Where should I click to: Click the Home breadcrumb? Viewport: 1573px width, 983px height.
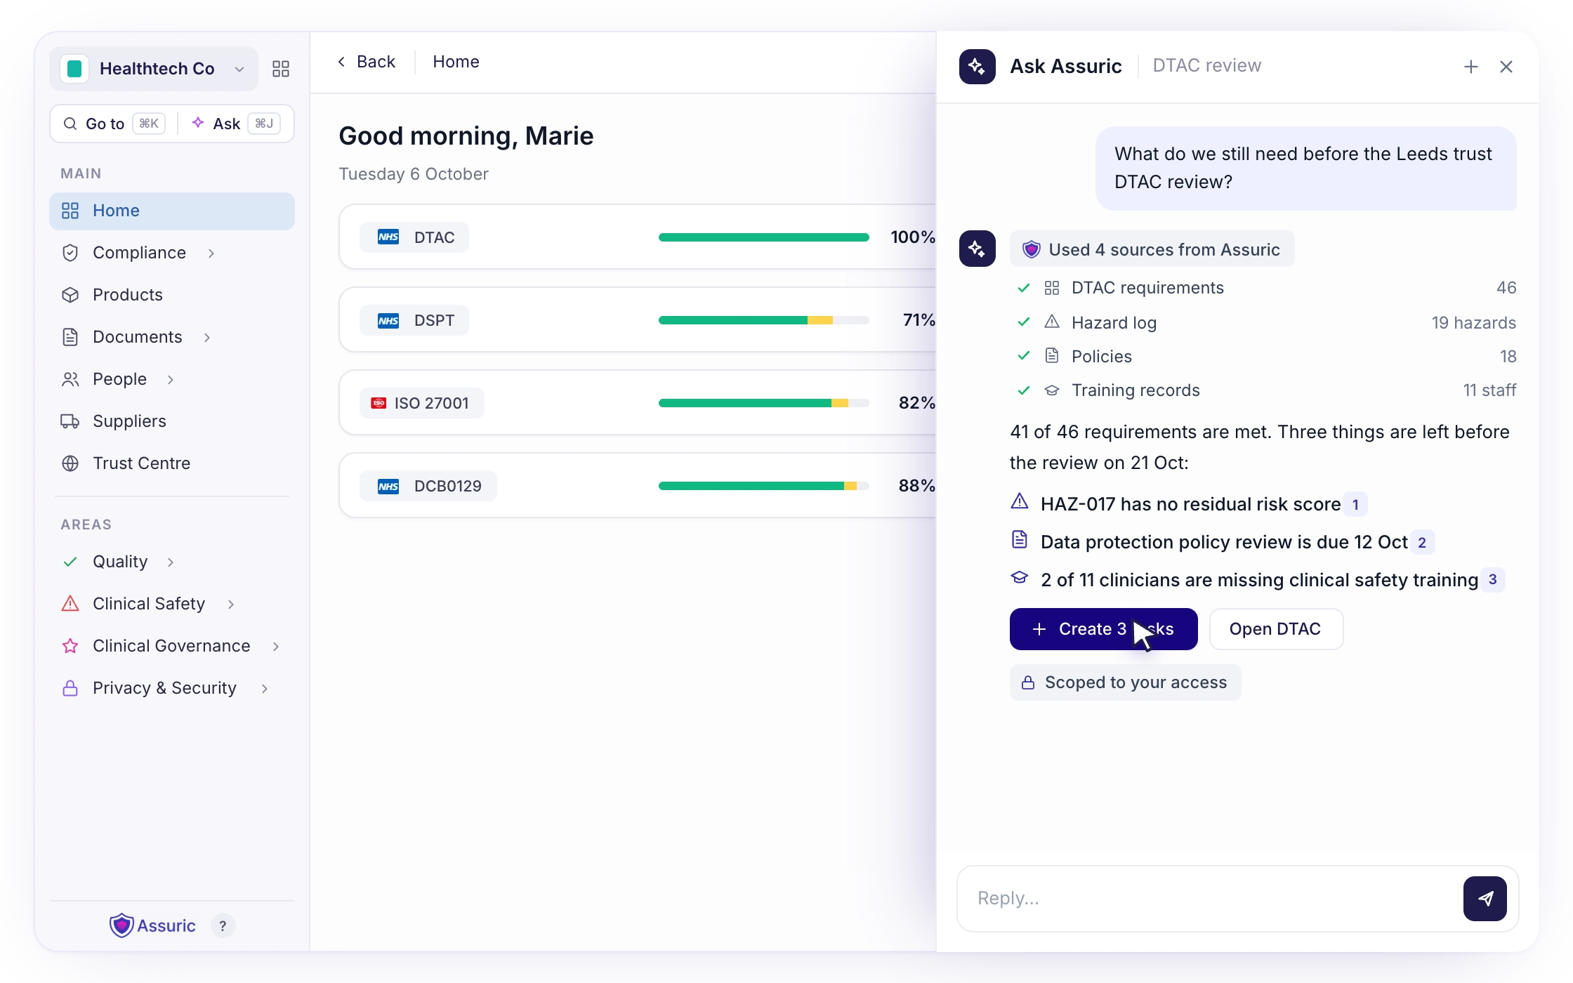(x=456, y=62)
